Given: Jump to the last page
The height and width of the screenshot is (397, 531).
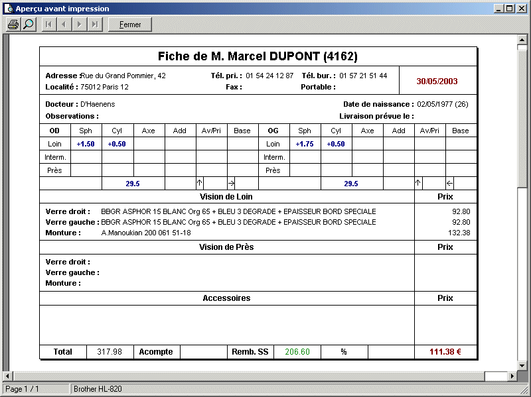Looking at the screenshot, I should pyautogui.click(x=95, y=25).
